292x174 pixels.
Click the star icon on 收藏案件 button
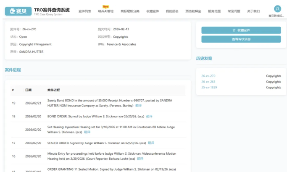pos(234,31)
